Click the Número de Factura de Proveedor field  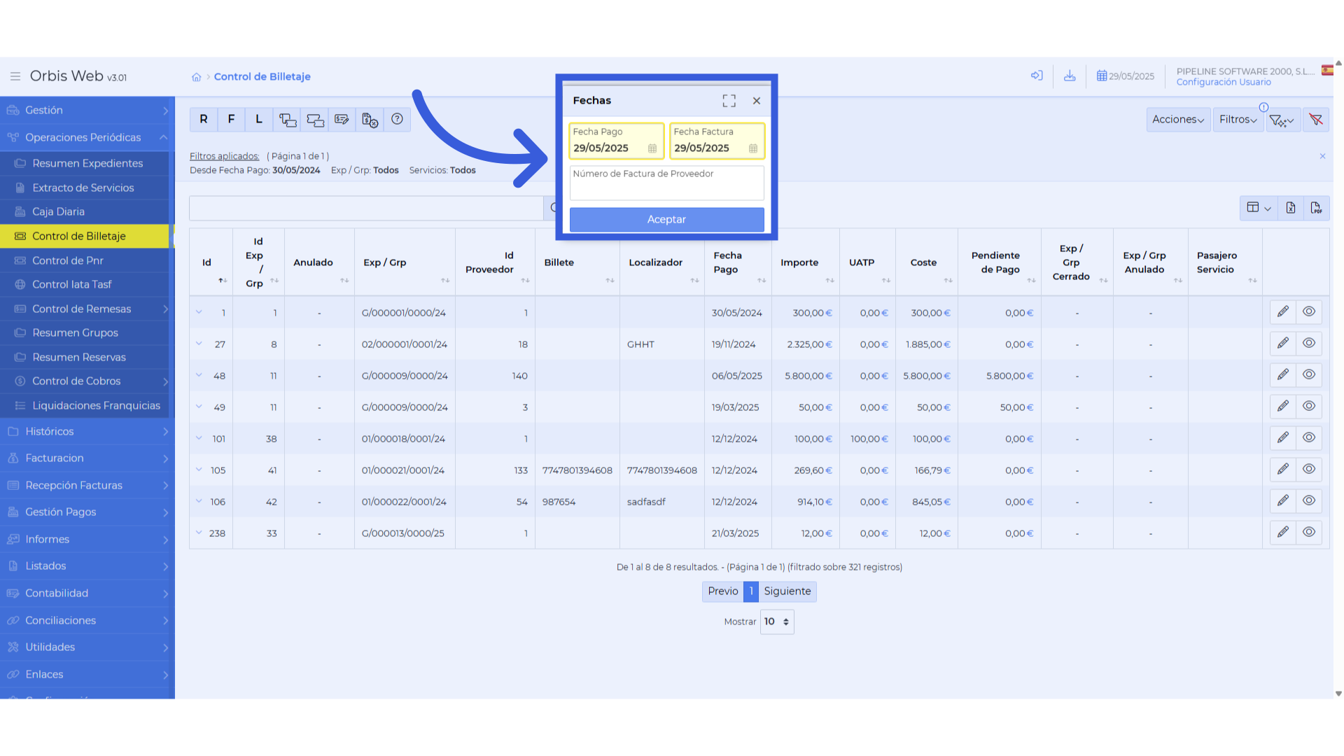(666, 183)
